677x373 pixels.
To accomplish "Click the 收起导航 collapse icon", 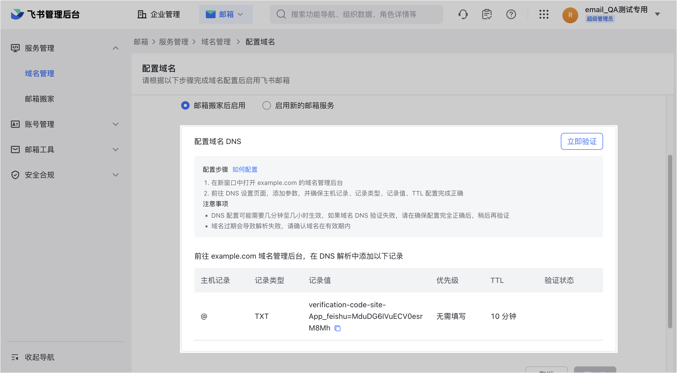I will [x=15, y=357].
